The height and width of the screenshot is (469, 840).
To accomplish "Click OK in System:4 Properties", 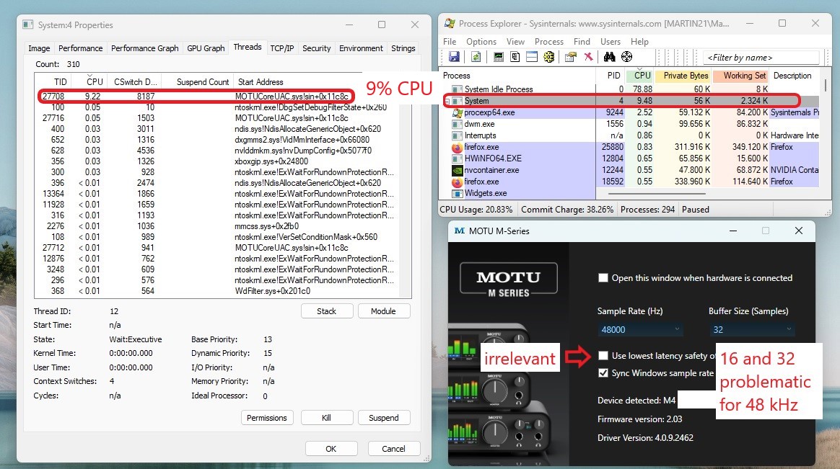I will (x=331, y=449).
